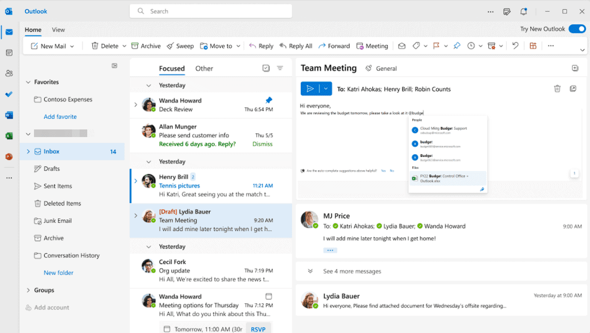This screenshot has height=333, width=590.
Task: Switch to the View tab
Action: coord(58,30)
